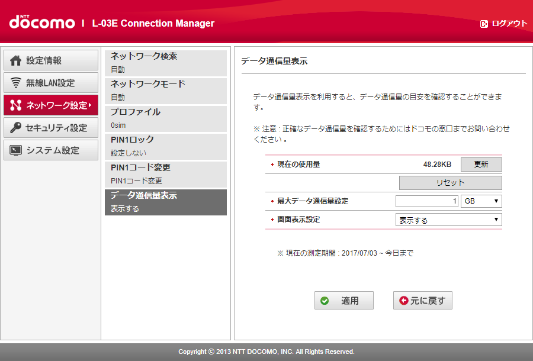The width and height of the screenshot is (533, 361).
Task: Select the ネットワークモード list item
Action: coord(166,91)
